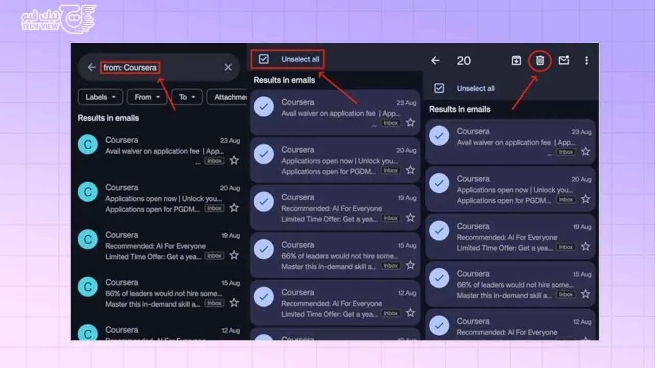Image resolution: width=655 pixels, height=368 pixels.
Task: Deselect the 23 Aug email check circle, right panel
Action: click(x=439, y=136)
